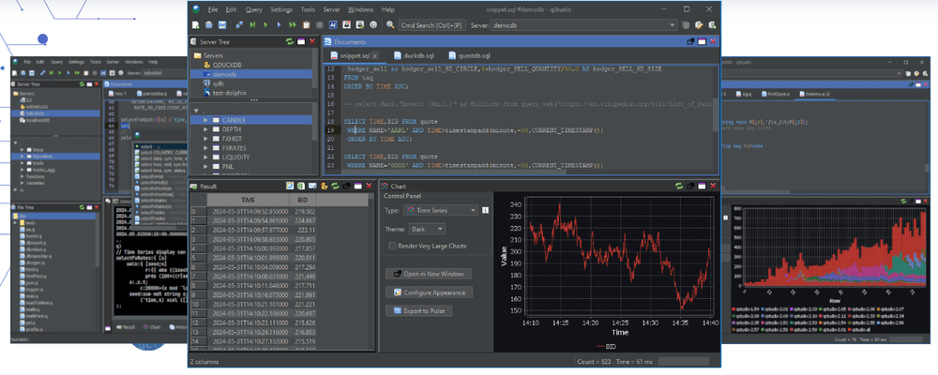Click the single green Run query arrow
Viewport: 938px width, 375px height.
point(265,25)
